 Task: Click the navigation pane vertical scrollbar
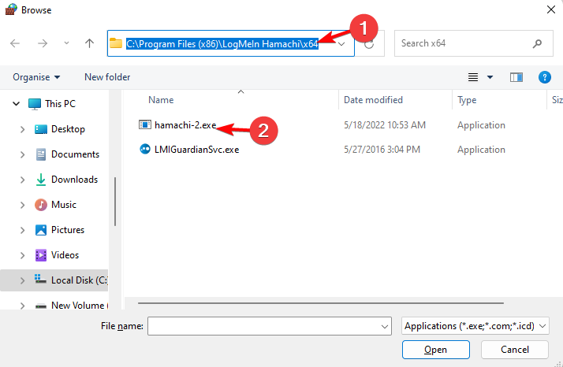click(115, 202)
